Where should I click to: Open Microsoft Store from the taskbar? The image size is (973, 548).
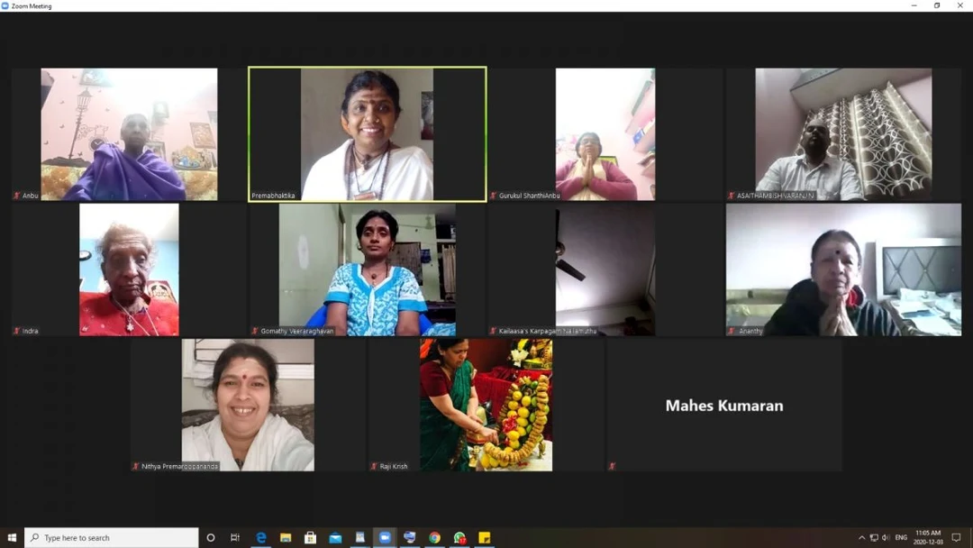tap(310, 537)
